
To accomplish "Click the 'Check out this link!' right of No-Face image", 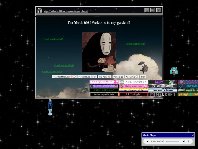I will 135,44.
